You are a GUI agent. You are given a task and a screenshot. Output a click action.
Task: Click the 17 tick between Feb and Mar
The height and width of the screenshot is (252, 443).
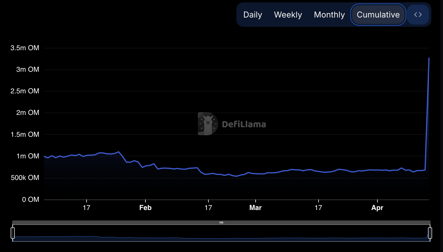pyautogui.click(x=208, y=208)
